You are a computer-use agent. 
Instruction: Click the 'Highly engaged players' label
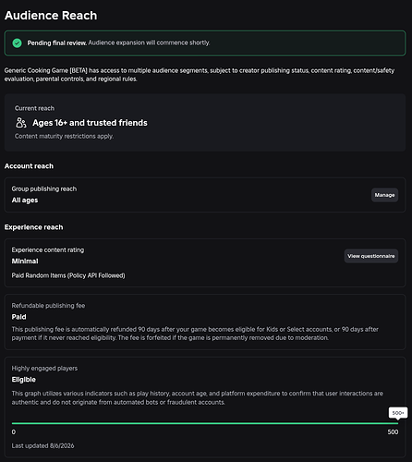(44, 369)
